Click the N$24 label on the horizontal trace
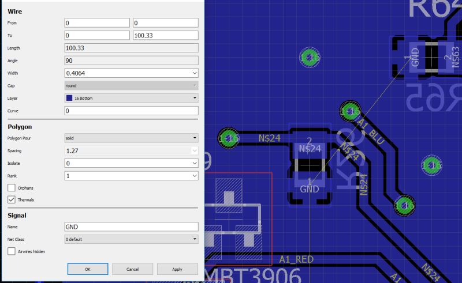The height and width of the screenshot is (283, 462). pos(269,138)
